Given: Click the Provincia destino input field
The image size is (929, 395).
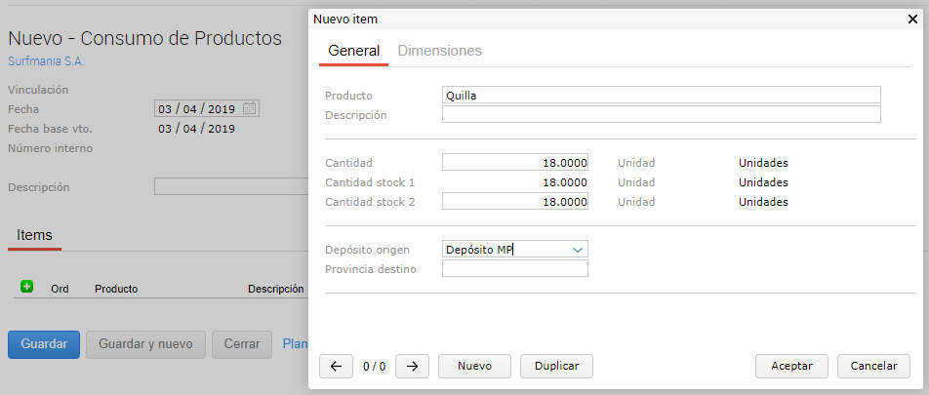Looking at the screenshot, I should (x=514, y=269).
